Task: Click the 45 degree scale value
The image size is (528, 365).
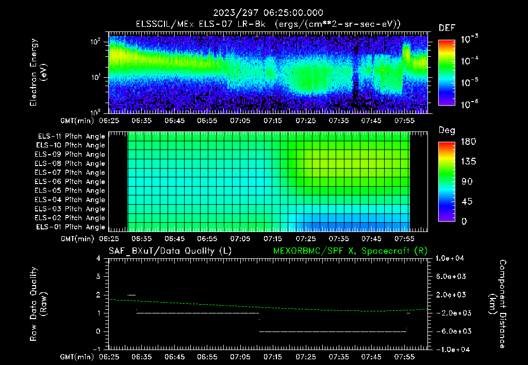Action: (467, 202)
